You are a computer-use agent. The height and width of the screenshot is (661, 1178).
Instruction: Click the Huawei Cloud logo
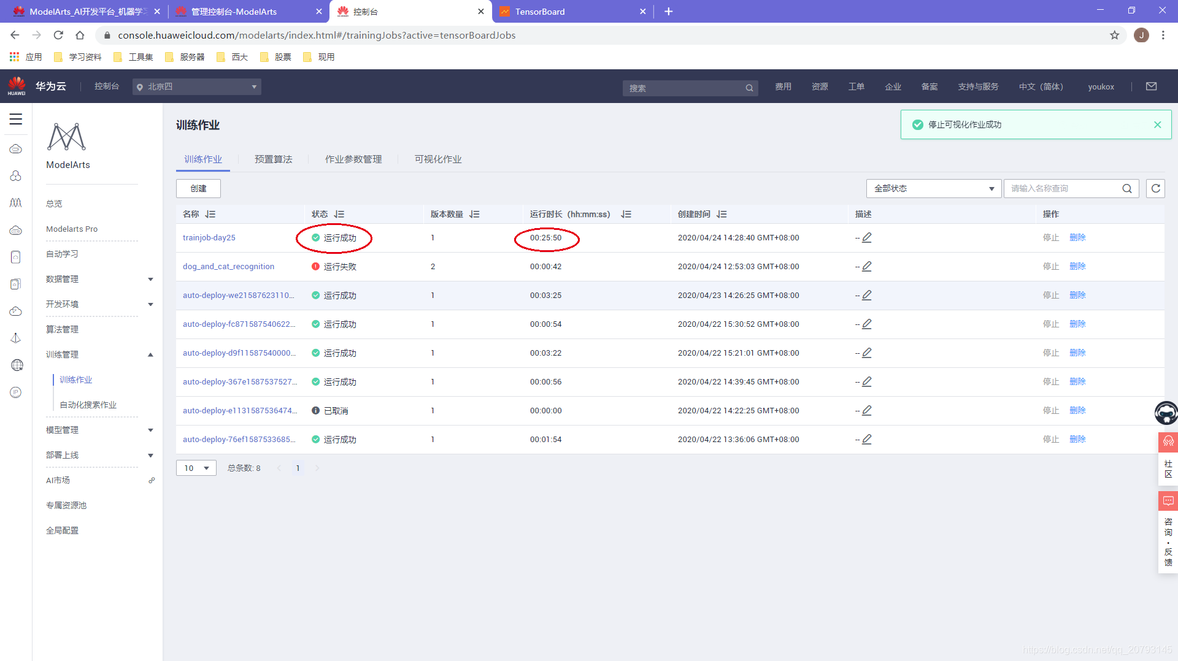[x=17, y=86]
